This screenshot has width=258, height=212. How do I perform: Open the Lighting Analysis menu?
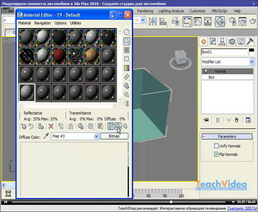coord(171,11)
